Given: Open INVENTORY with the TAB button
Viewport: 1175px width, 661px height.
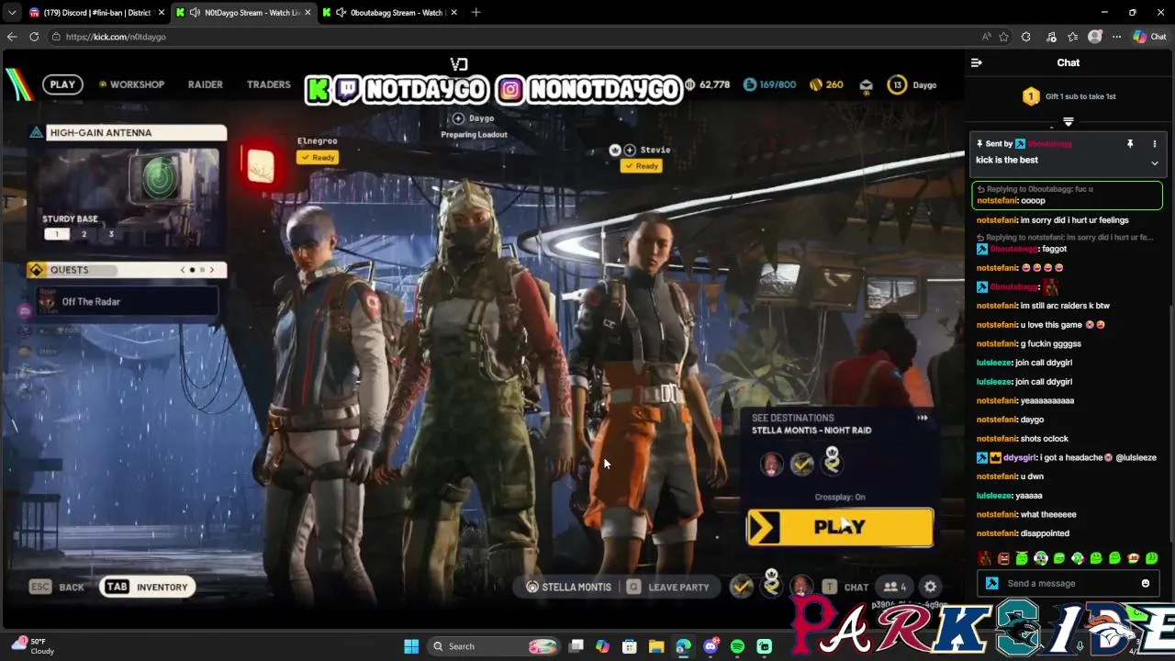Looking at the screenshot, I should click(x=147, y=587).
